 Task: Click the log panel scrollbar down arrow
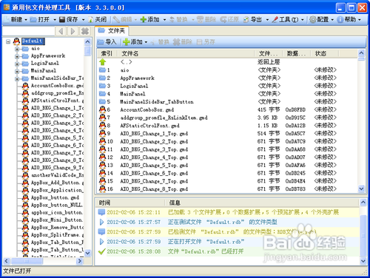[363, 261]
